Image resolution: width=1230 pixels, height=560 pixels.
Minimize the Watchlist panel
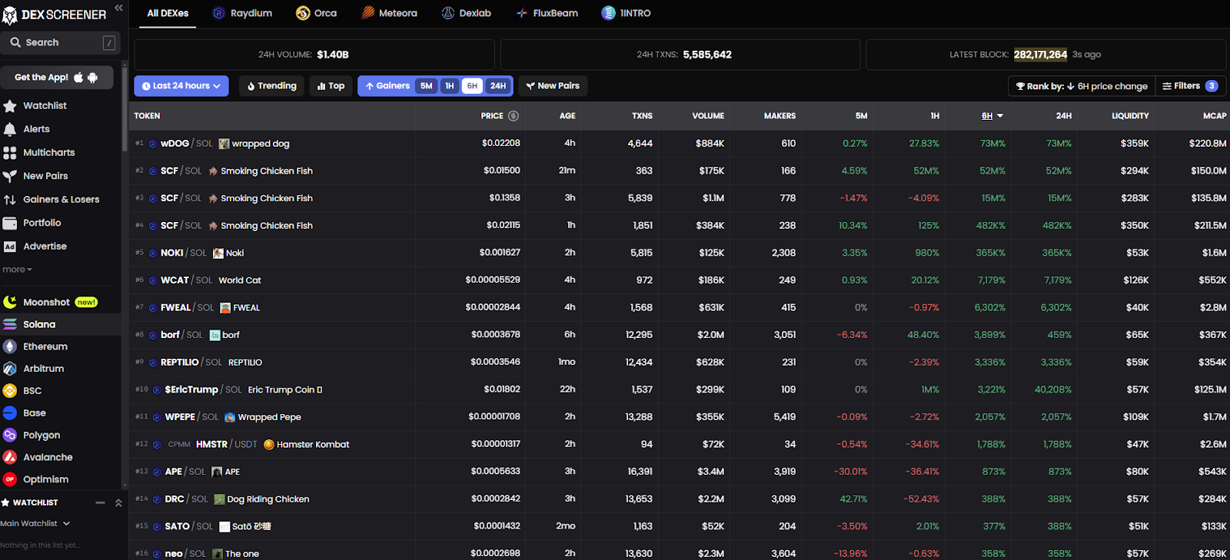(100, 503)
